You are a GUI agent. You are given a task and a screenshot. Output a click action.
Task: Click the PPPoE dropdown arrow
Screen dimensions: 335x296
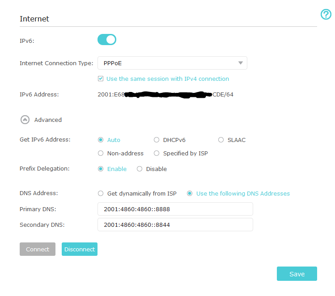click(241, 63)
